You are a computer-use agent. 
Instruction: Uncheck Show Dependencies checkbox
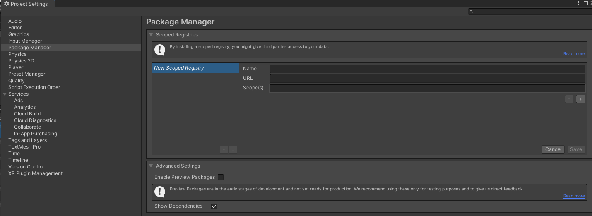214,206
